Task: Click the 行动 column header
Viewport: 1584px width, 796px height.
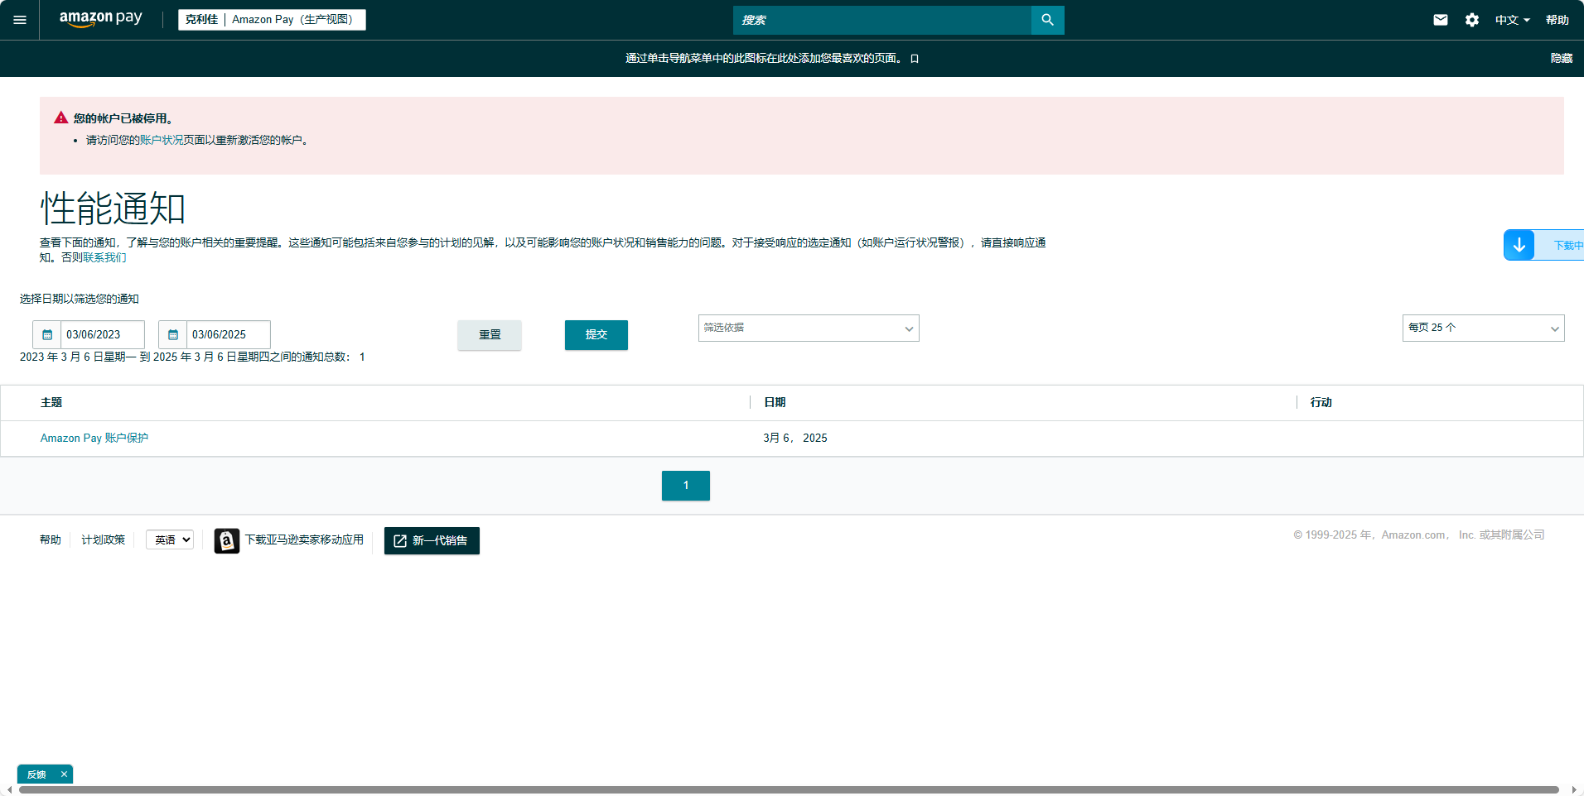Action: tap(1321, 402)
